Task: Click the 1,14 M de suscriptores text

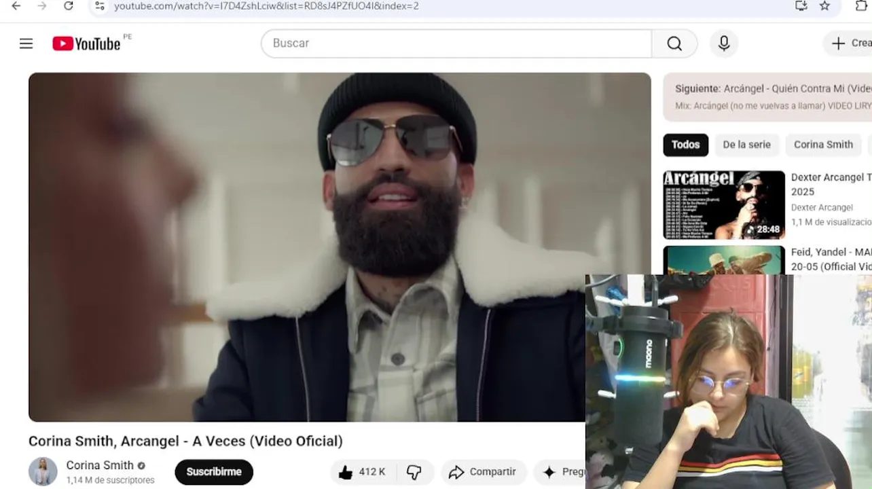Action: 110,480
